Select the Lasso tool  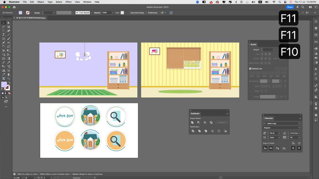click(x=9, y=27)
